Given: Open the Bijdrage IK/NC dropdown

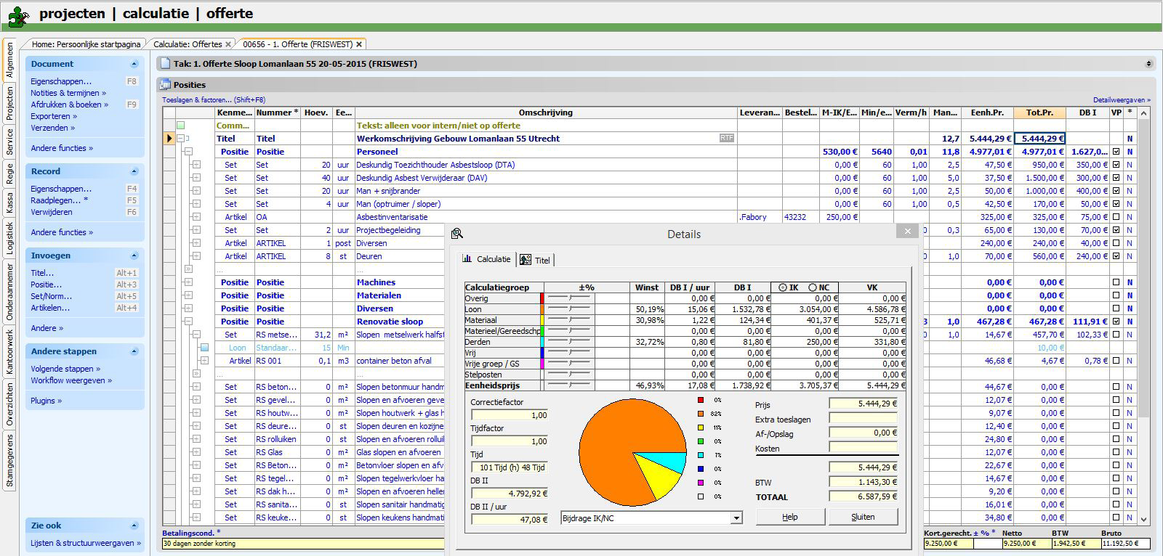Looking at the screenshot, I should (736, 518).
